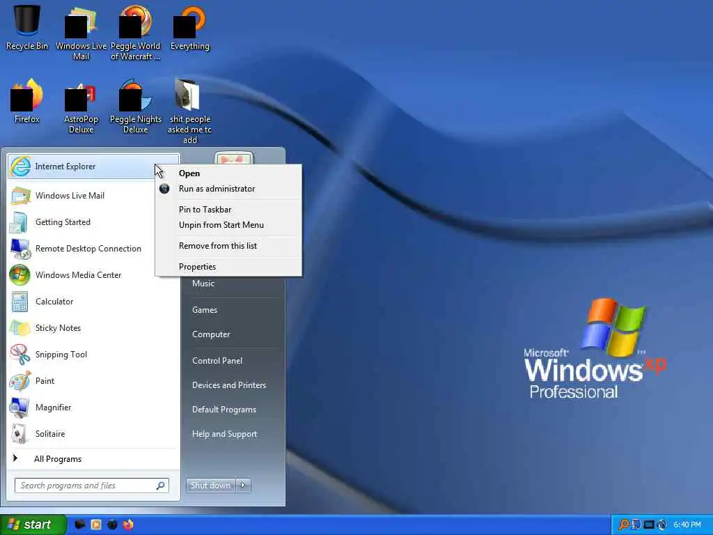Launch Firefox from the taskbar quick launch
The width and height of the screenshot is (713, 535).
point(128,525)
